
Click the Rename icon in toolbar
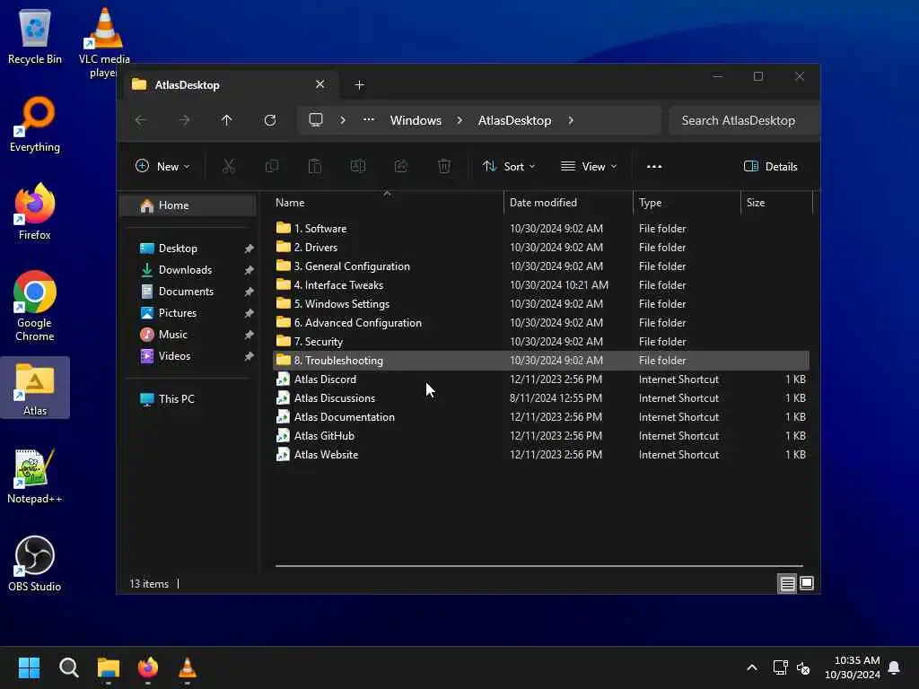[358, 166]
